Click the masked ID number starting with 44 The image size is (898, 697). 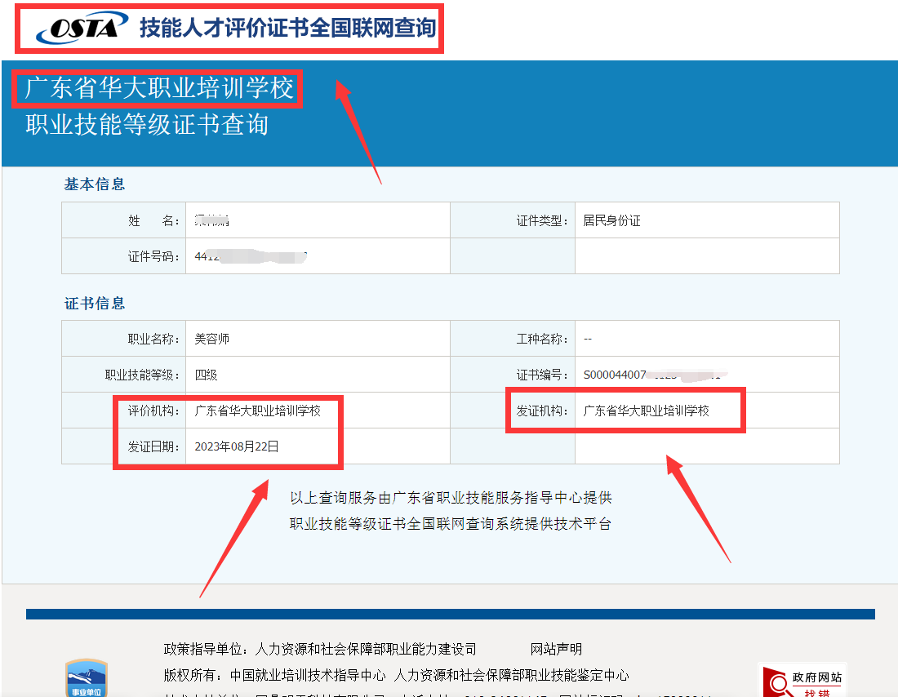point(251,256)
